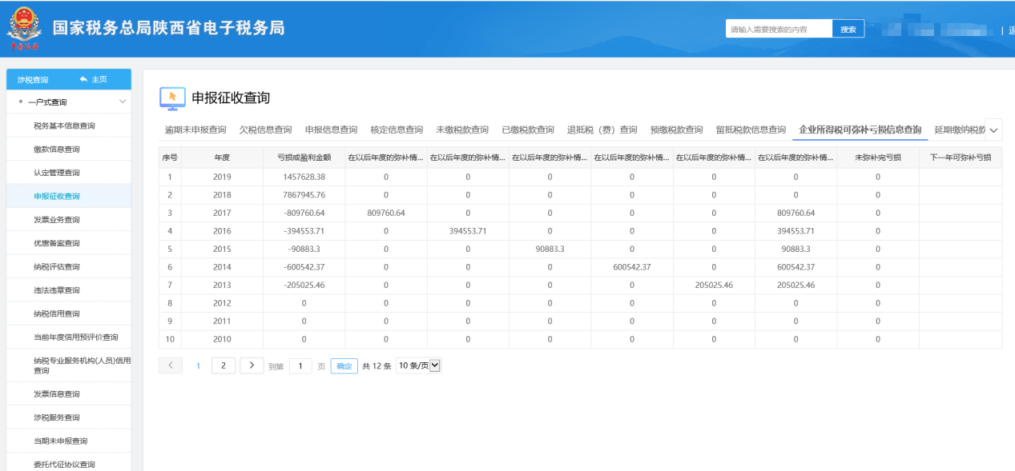Select the 2017 row in the table
The image size is (1015, 471).
click(x=222, y=214)
